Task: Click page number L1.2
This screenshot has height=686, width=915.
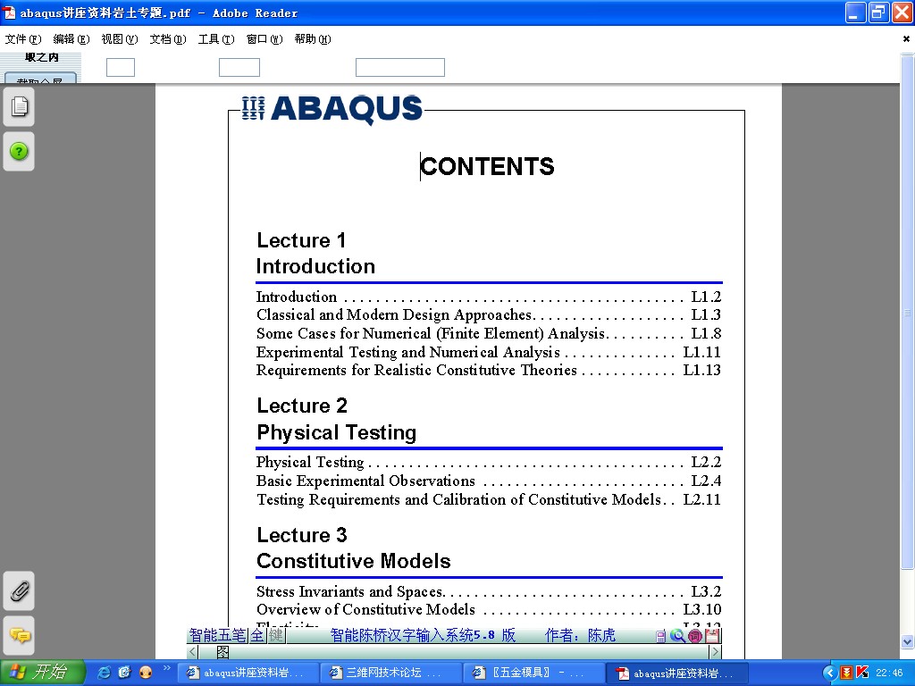Action: (706, 297)
